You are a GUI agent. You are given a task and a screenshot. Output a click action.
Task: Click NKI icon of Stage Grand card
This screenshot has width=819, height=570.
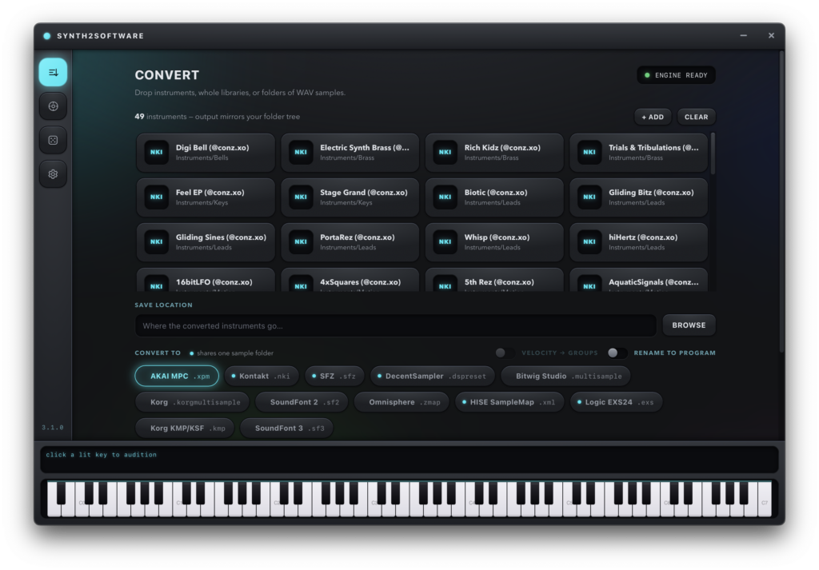[x=301, y=197]
